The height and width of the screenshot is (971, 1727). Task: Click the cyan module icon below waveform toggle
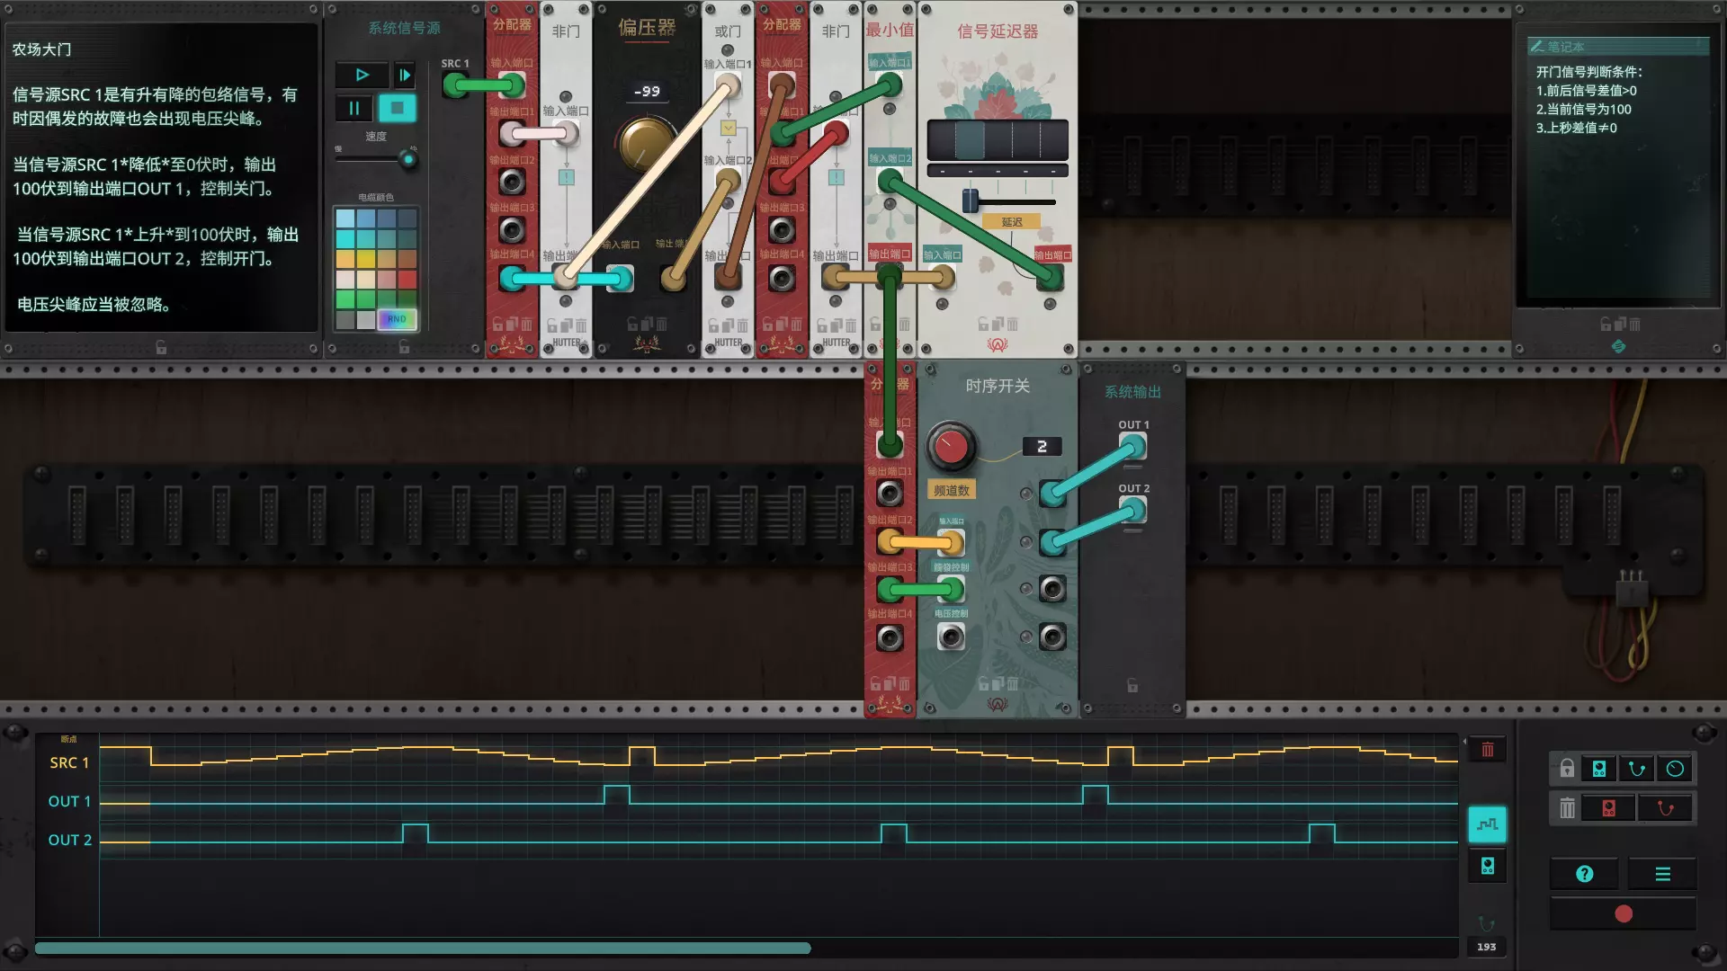pyautogui.click(x=1487, y=866)
